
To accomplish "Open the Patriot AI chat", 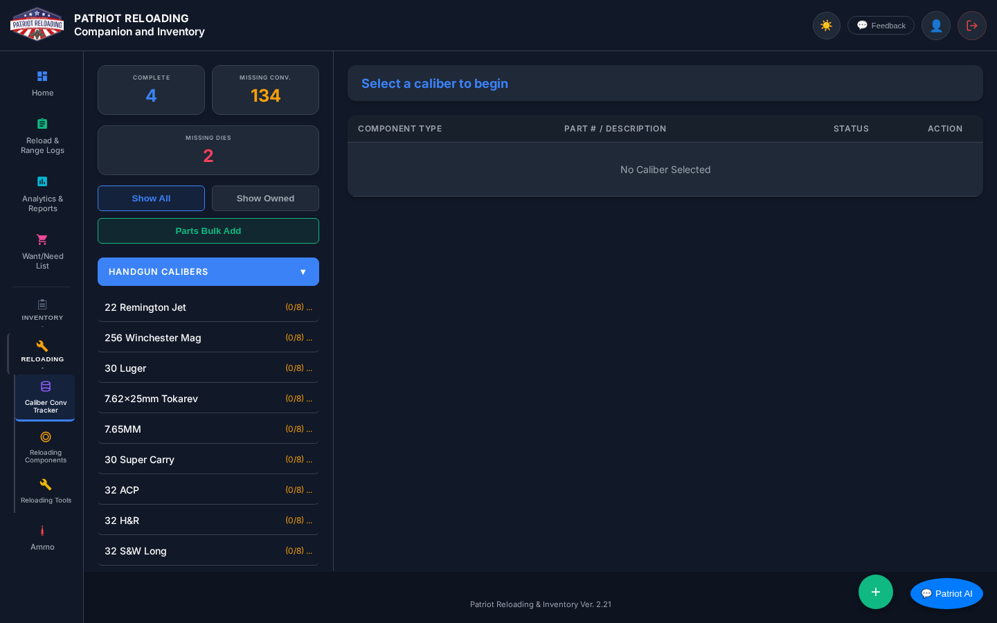I will pyautogui.click(x=946, y=593).
